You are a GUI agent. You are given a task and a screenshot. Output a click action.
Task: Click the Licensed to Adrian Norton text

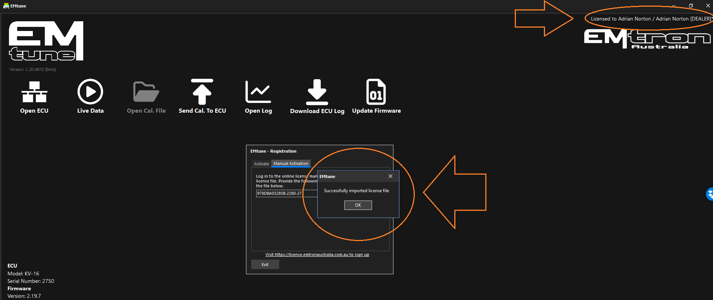[651, 19]
